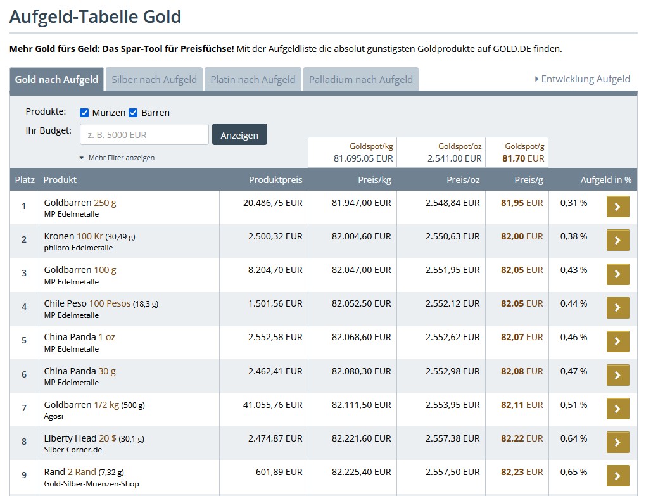Open arrow for Goldbarren 1/2 kg row

point(617,409)
